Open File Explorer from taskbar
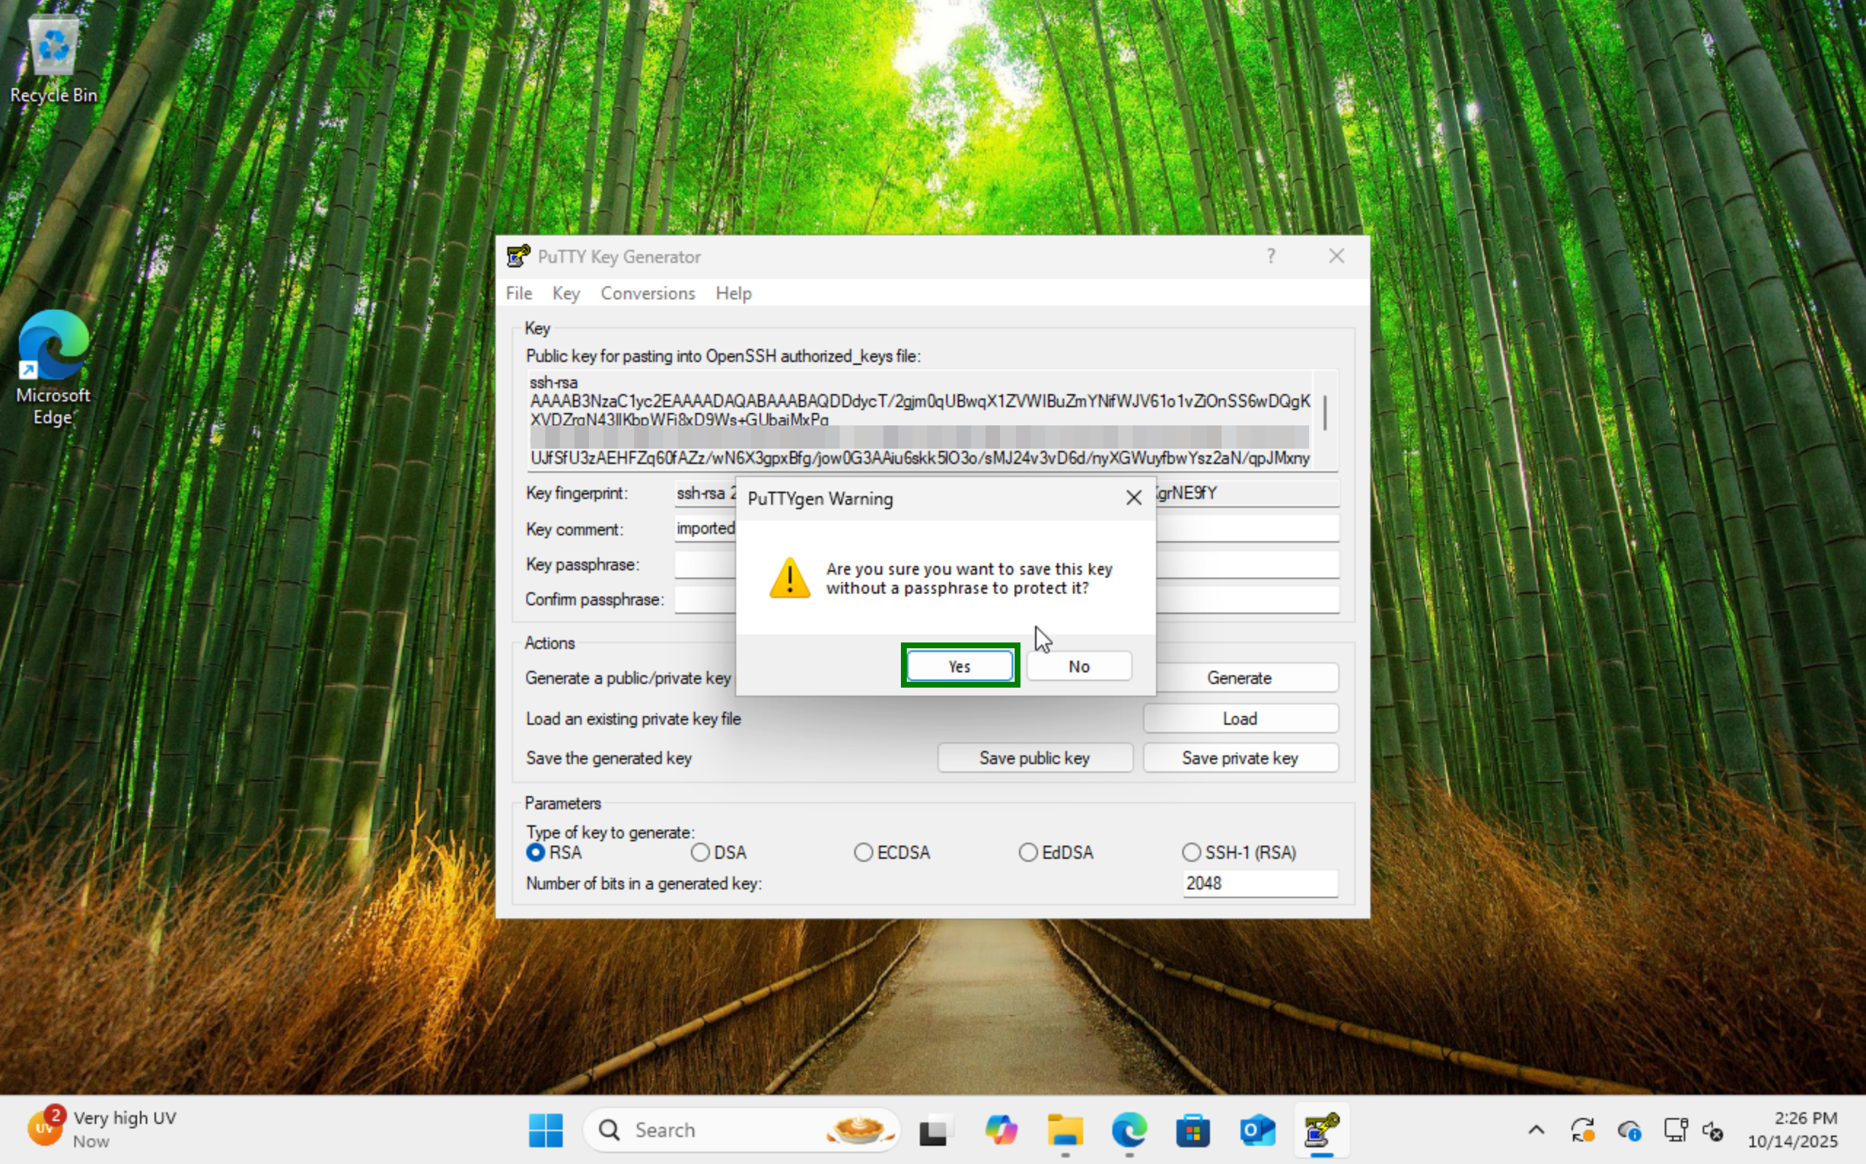 (x=1065, y=1129)
